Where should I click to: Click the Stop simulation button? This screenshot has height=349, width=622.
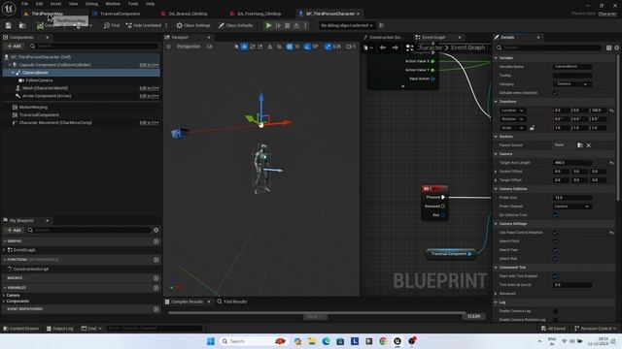click(288, 25)
